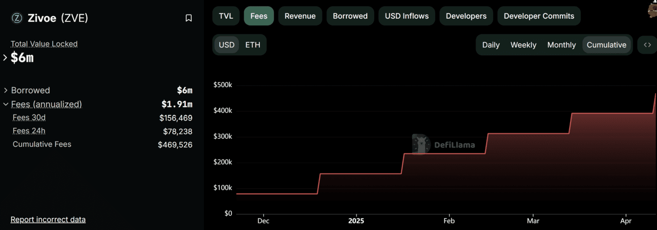Click the $78,238 value
This screenshot has width=657, height=230.
[x=178, y=131]
